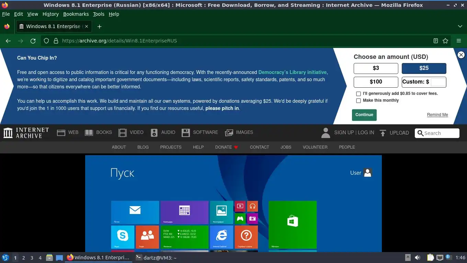Click the show desktop icon on taskbar
Image resolution: width=467 pixels, height=263 pixels.
pos(59,258)
